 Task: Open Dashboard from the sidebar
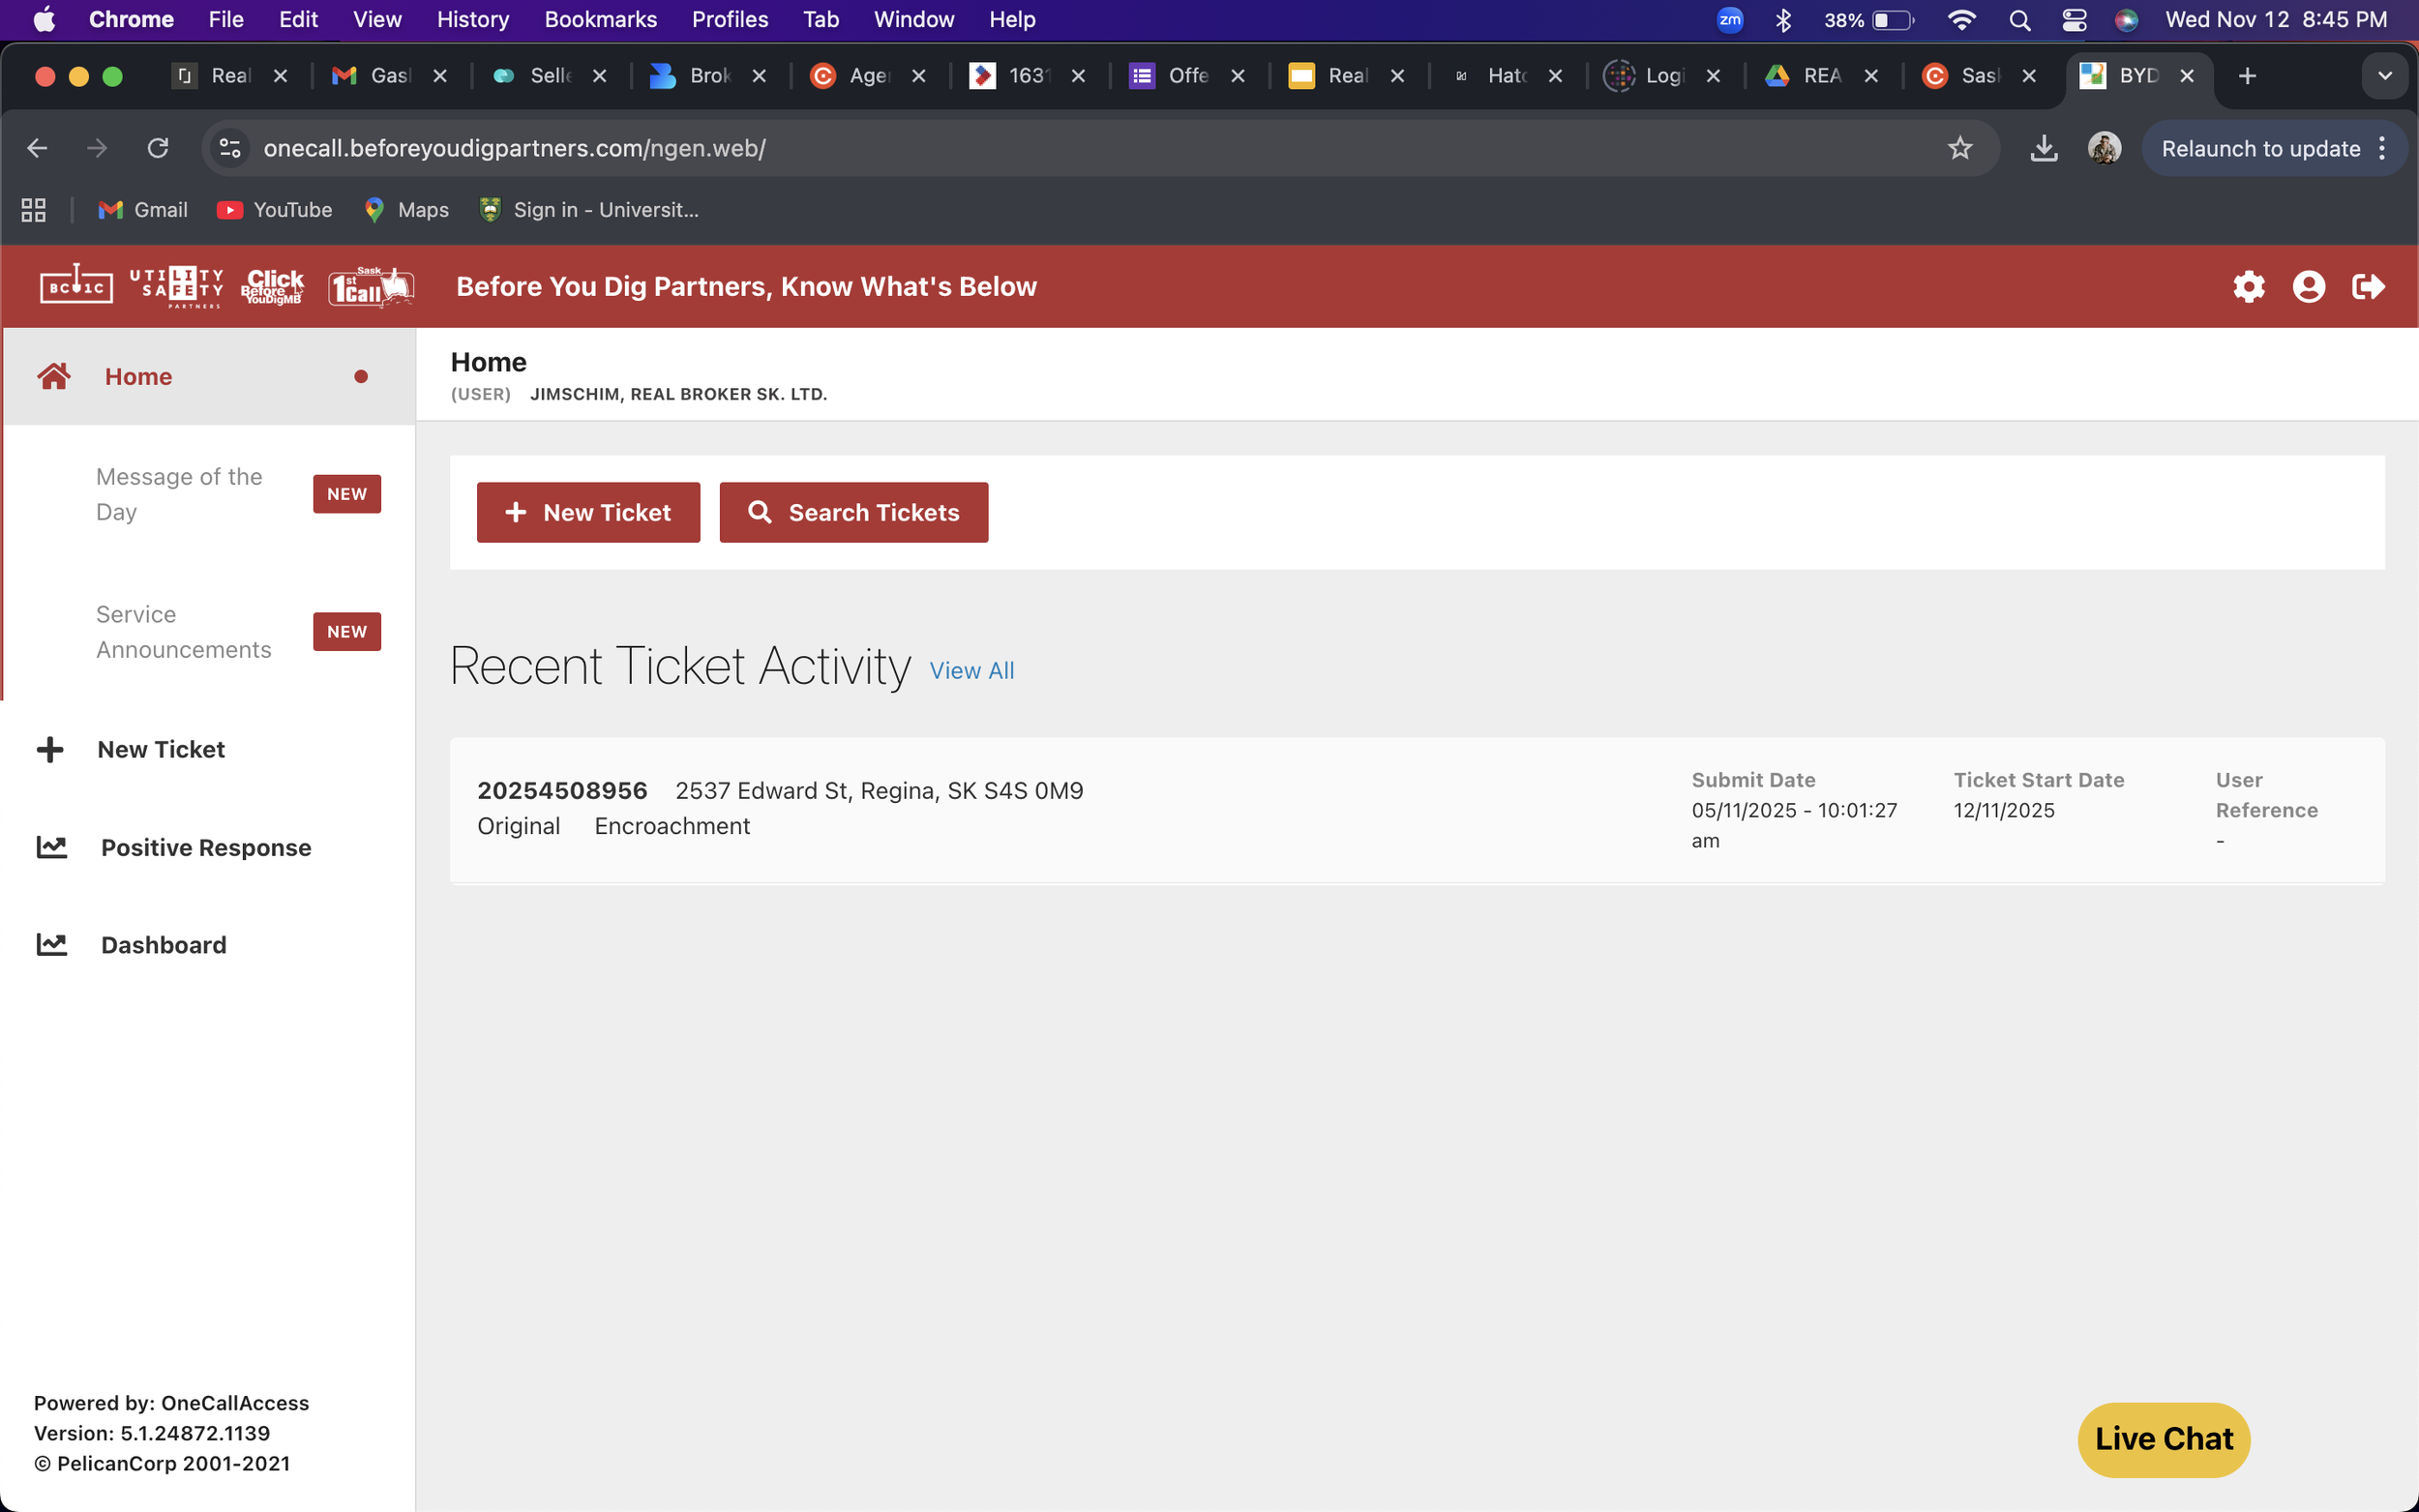(163, 945)
